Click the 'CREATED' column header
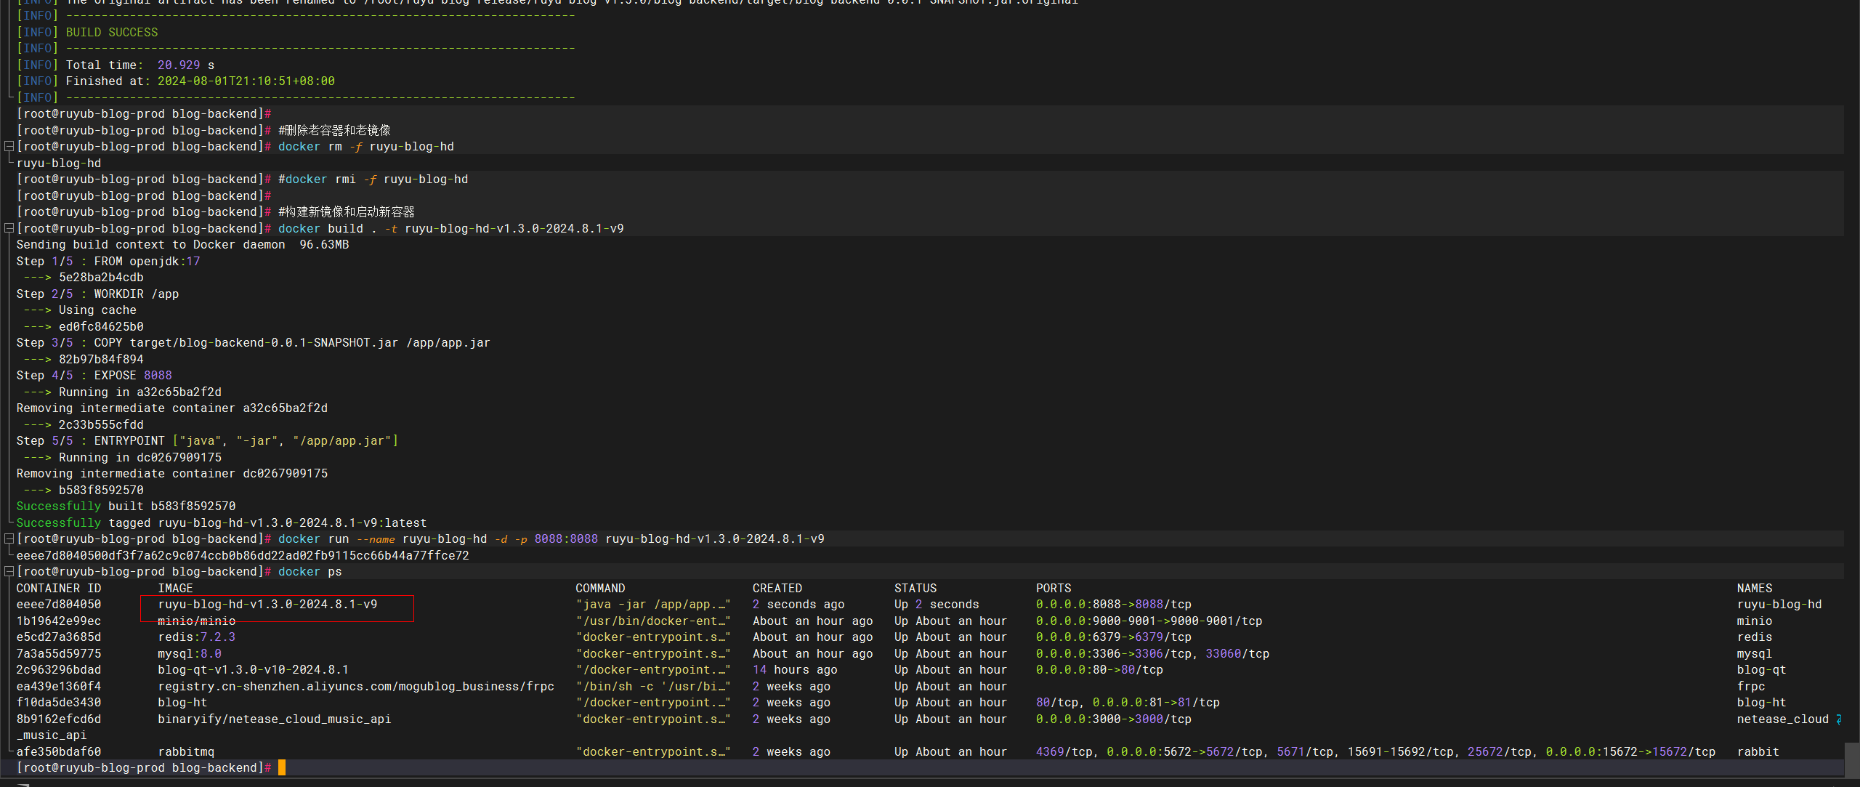This screenshot has height=787, width=1860. tap(777, 588)
